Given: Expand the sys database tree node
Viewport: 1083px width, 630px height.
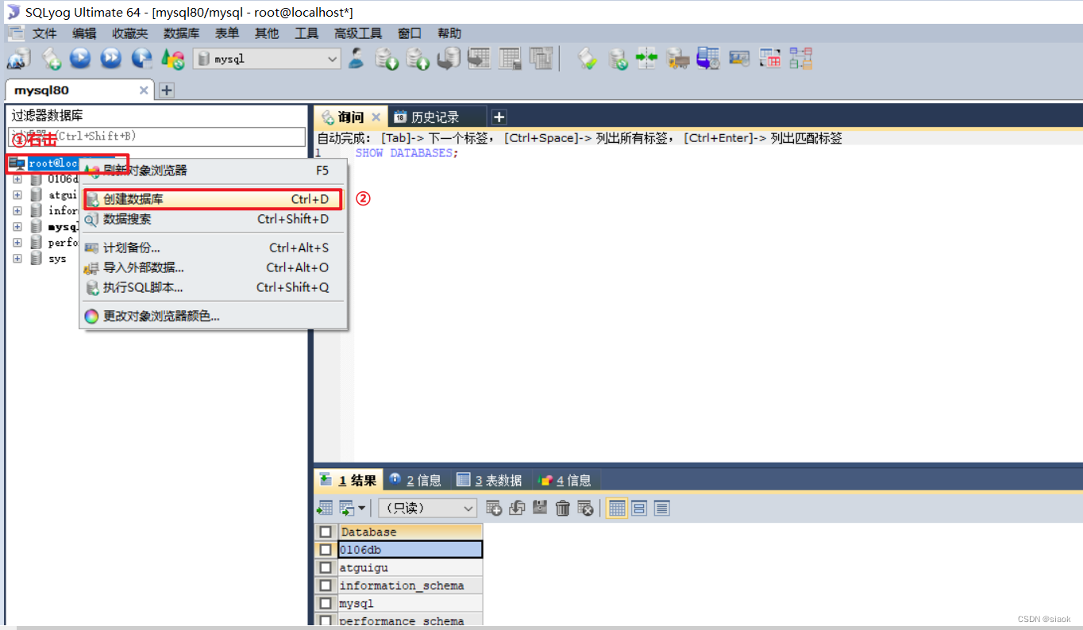Looking at the screenshot, I should (17, 258).
